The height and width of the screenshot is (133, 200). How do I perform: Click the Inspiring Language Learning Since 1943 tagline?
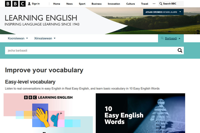[x=42, y=24]
